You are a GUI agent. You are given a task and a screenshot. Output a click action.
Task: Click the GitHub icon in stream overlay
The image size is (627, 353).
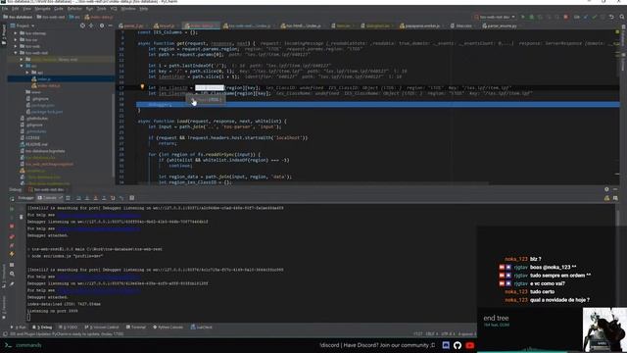(x=458, y=345)
